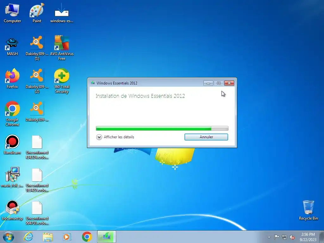Screen dimensions: 324x243
Task: Click the Afficher les détails label
Action: click(119, 137)
